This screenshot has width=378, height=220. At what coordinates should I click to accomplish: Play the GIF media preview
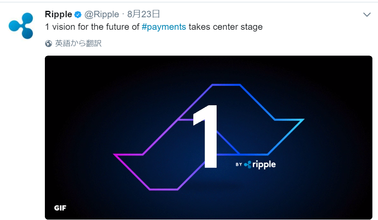[x=208, y=138]
